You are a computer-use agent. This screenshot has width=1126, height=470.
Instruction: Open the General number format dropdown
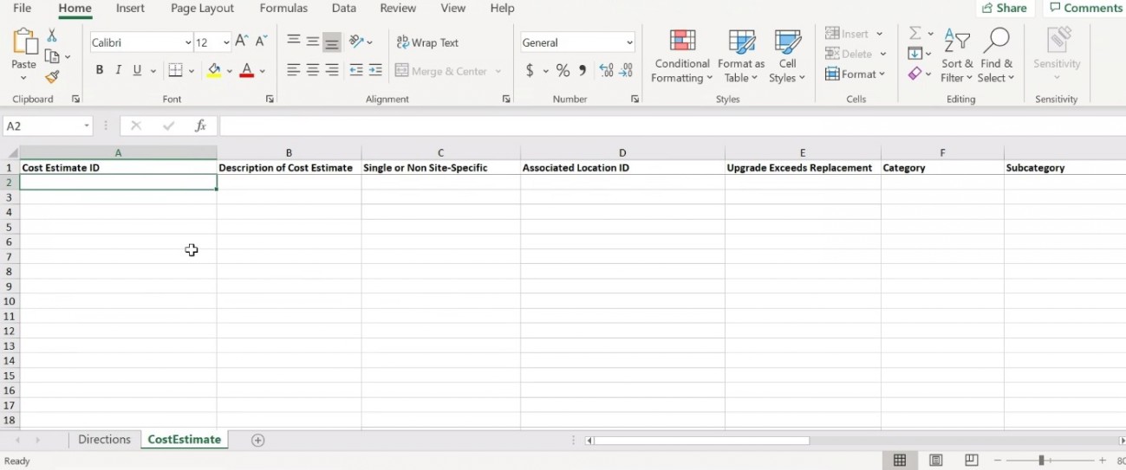[x=629, y=42]
